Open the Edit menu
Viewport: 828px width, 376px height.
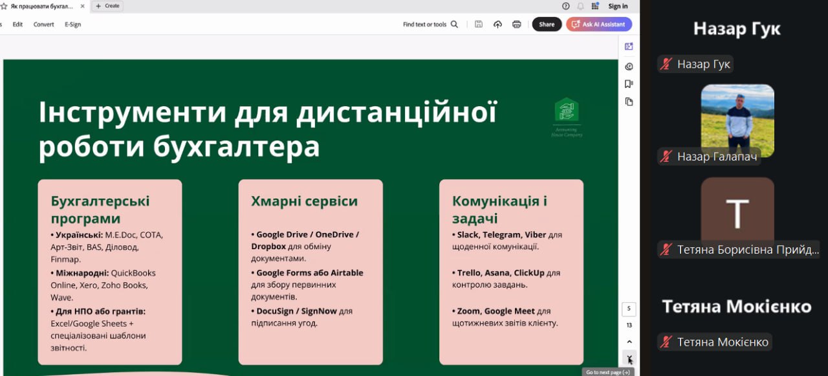tap(17, 25)
